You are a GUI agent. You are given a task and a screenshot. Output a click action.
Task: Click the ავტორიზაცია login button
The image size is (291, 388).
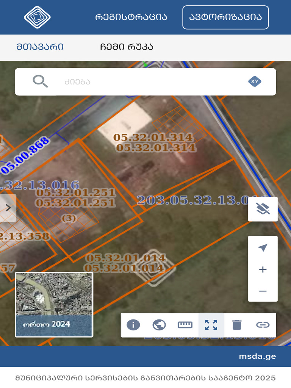[225, 17]
